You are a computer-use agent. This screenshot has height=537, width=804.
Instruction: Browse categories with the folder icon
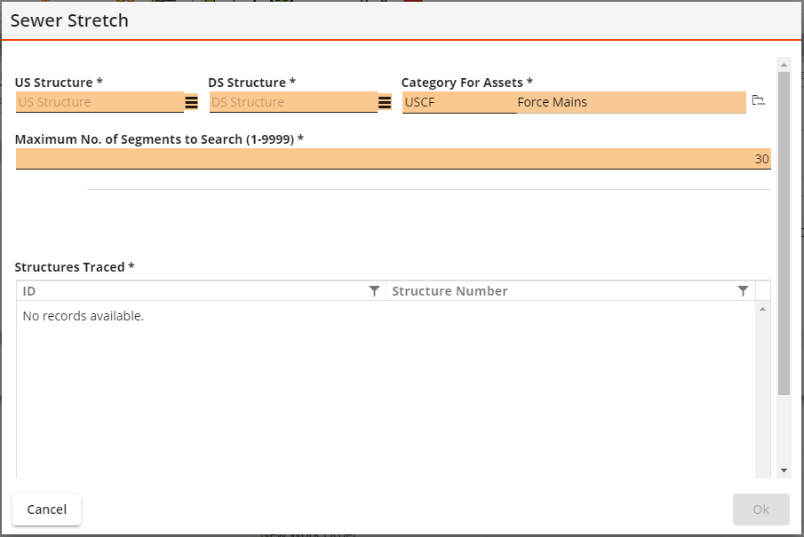[759, 100]
